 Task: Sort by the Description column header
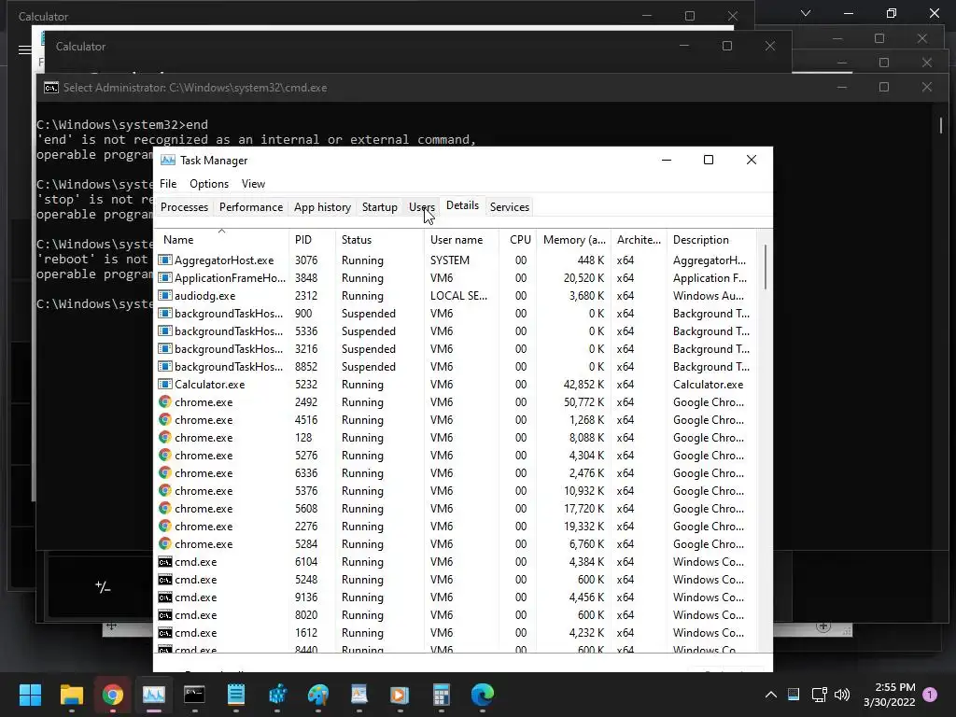[711, 240]
